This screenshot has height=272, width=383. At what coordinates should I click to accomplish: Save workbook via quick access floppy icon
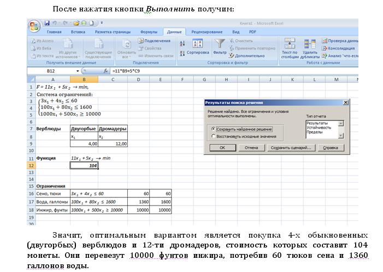[x=47, y=23]
